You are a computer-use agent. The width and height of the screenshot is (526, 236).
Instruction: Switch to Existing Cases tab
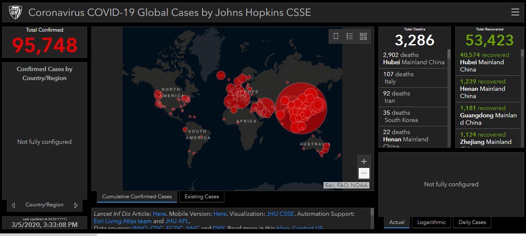(202, 197)
